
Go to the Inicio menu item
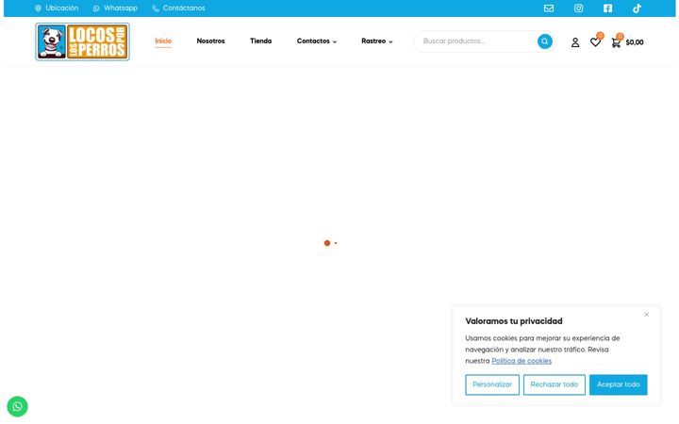(163, 41)
